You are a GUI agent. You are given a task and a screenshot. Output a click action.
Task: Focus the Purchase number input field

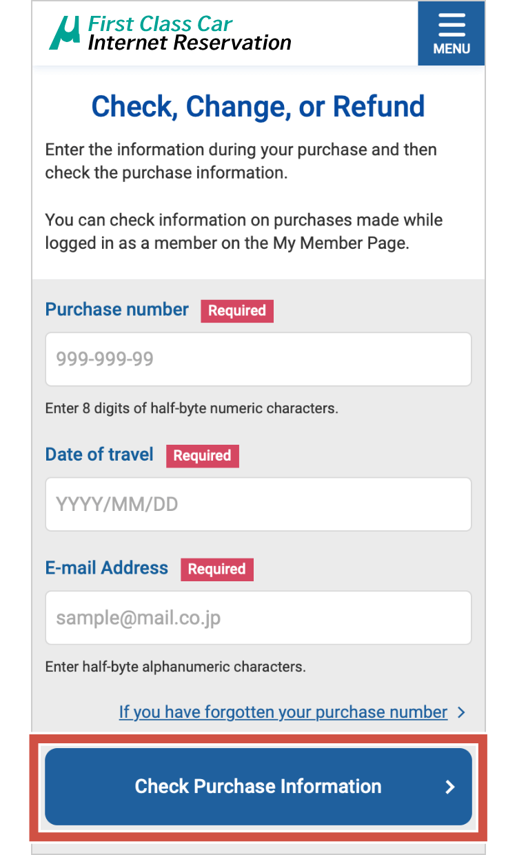258,359
